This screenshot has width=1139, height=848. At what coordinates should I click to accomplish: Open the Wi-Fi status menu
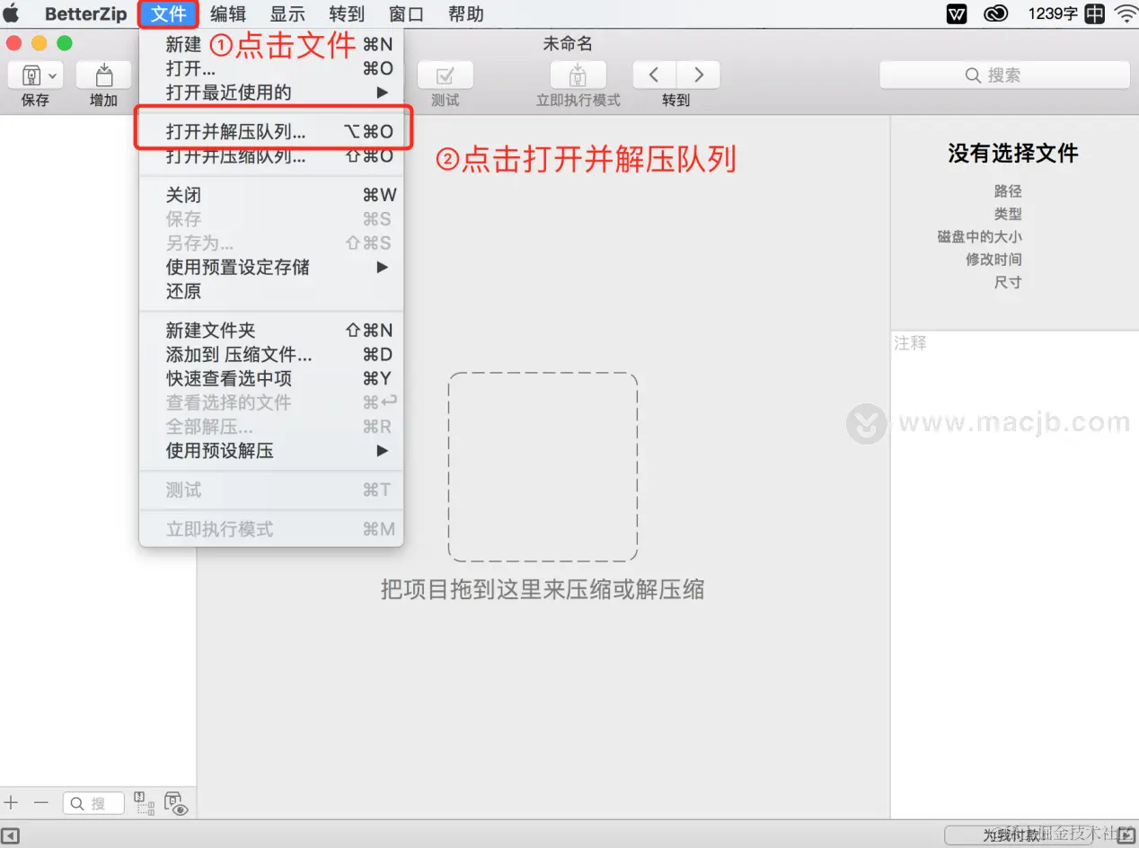[x=1126, y=13]
